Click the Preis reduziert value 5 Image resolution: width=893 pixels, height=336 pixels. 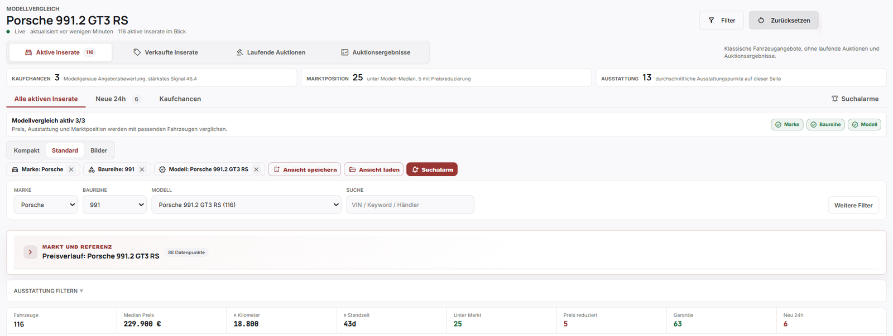pyautogui.click(x=565, y=324)
